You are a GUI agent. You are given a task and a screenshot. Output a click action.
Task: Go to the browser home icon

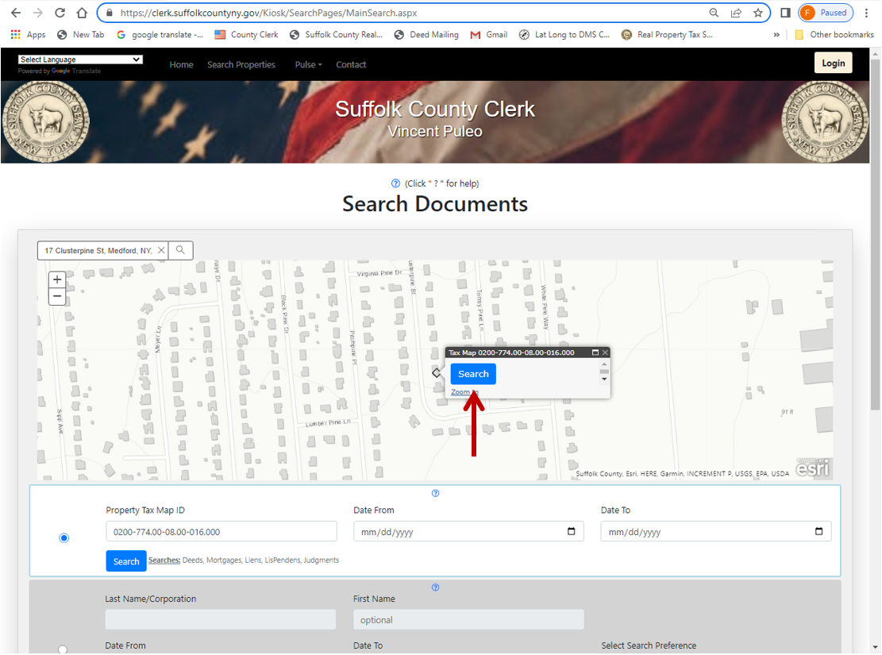click(x=82, y=13)
